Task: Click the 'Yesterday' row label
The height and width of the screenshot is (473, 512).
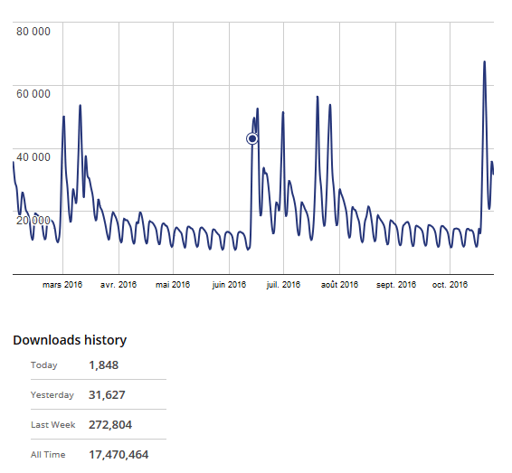Action: (x=52, y=395)
